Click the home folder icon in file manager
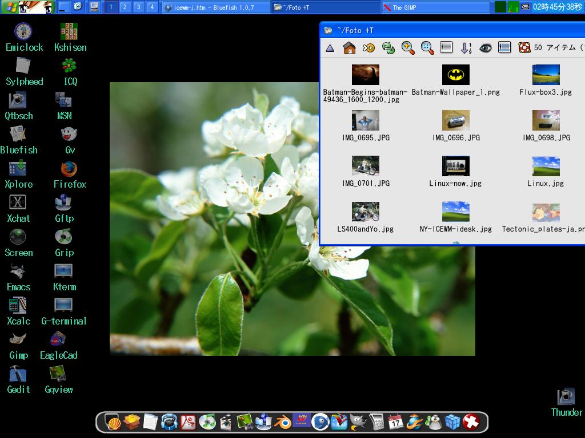This screenshot has width=585, height=438. click(349, 48)
